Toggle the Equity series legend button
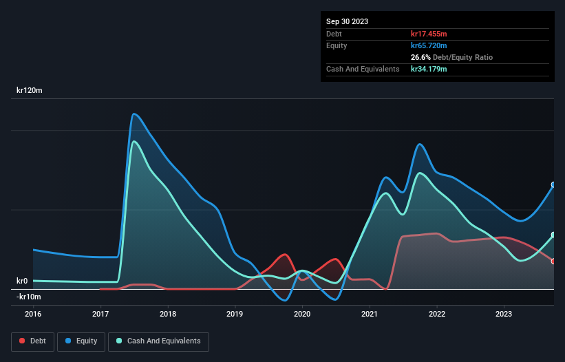This screenshot has height=362, width=565. (81, 341)
